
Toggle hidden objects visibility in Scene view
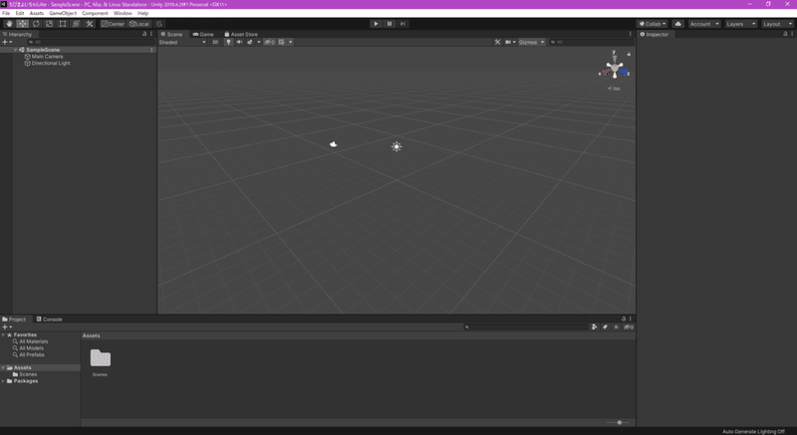(269, 42)
